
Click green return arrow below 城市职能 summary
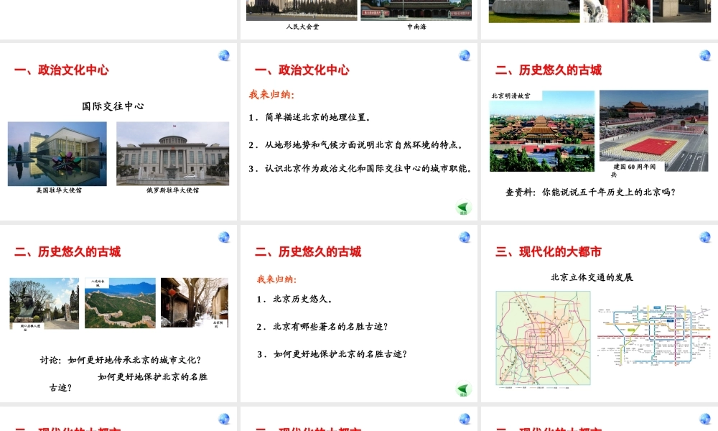[x=463, y=208]
